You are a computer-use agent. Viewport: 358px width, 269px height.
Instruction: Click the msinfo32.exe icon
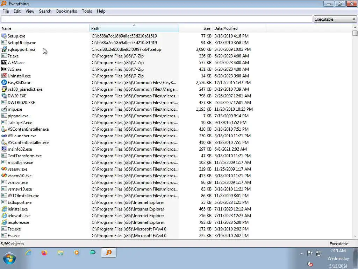point(4,149)
